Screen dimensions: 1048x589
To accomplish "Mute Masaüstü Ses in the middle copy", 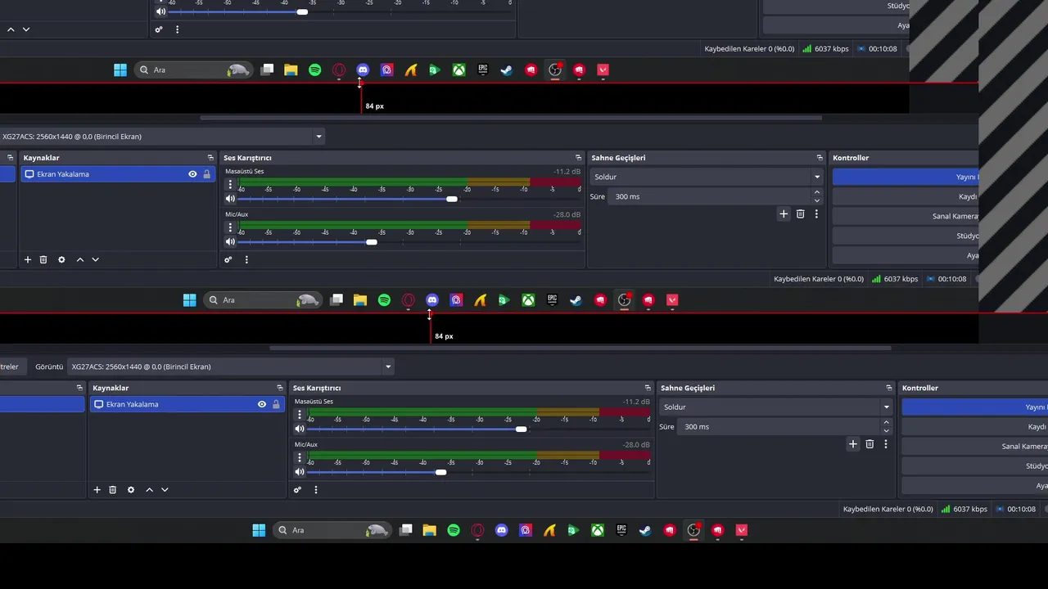I will [230, 199].
